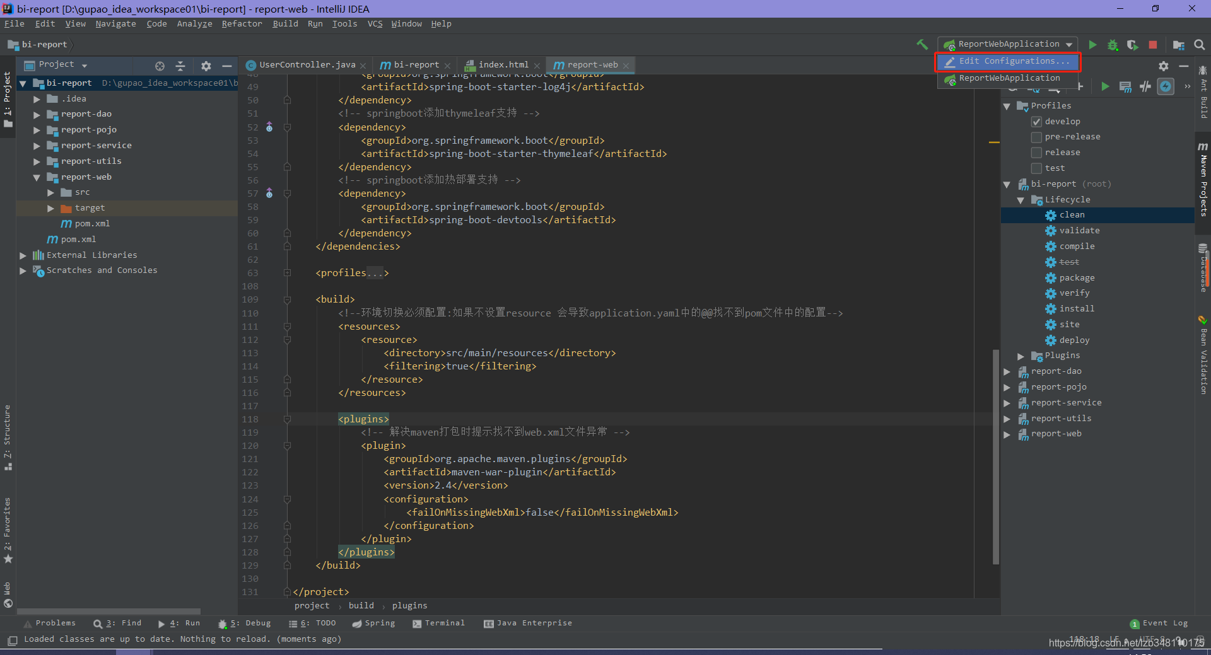The width and height of the screenshot is (1211, 655).
Task: Hide the Project tool window
Action: [x=226, y=66]
